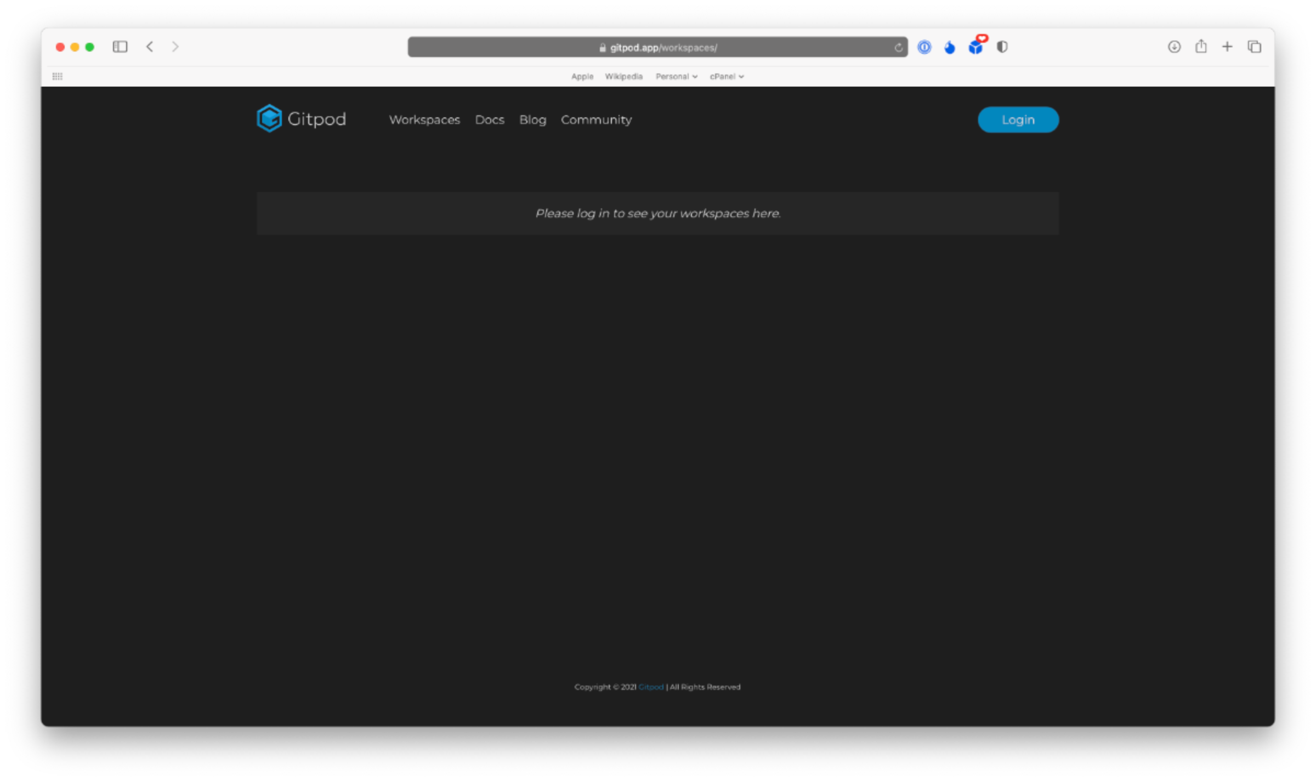The image size is (1316, 781).
Task: Open the Docs nav item
Action: point(489,120)
